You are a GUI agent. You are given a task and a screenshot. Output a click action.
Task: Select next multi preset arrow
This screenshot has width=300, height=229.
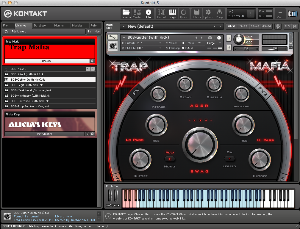[220, 26]
